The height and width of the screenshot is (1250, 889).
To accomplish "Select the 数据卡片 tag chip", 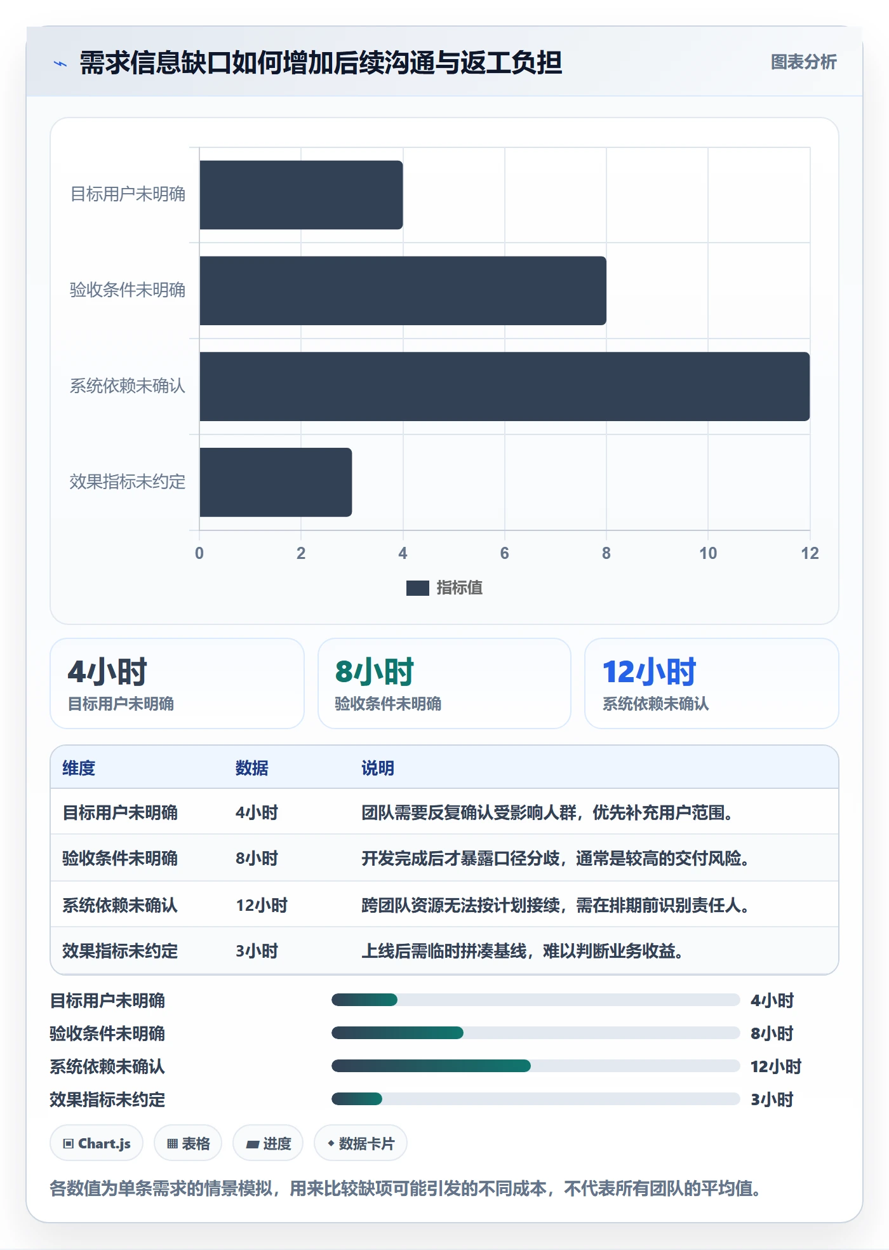I will [361, 1143].
